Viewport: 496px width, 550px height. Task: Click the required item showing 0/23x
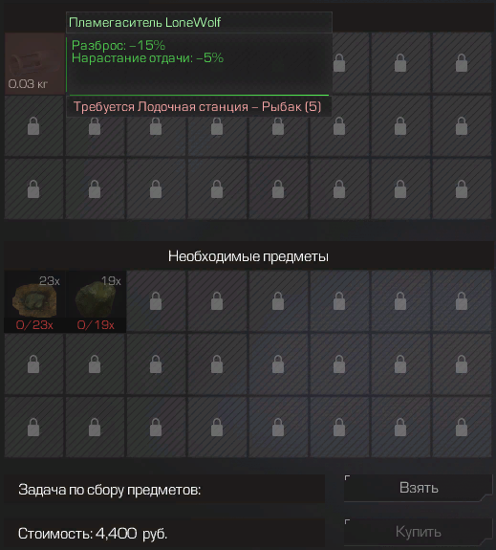click(x=34, y=301)
